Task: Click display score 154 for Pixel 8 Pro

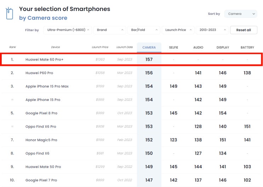Action: pyautogui.click(x=223, y=113)
